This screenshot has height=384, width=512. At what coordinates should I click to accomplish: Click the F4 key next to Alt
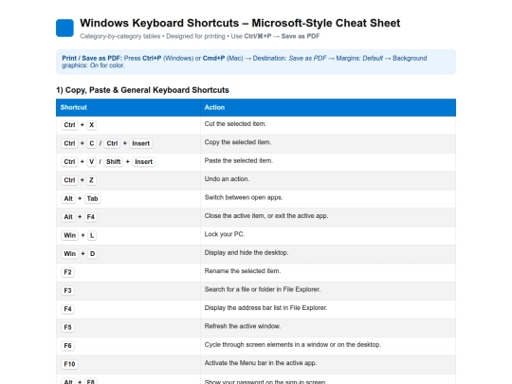[x=91, y=217]
